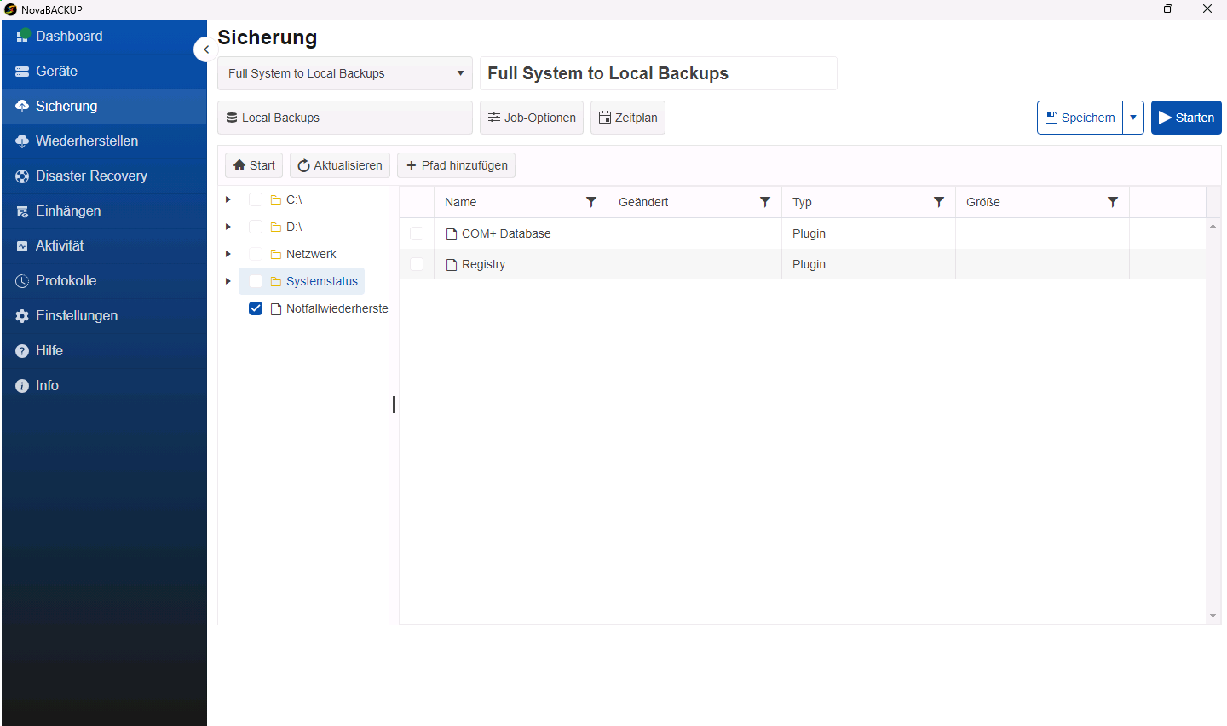This screenshot has width=1227, height=726.
Task: Click the Starten button
Action: (1186, 118)
